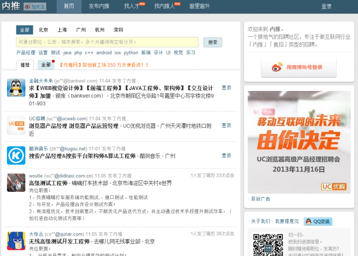Click the 大张丛 robot avatar
Image resolution: width=358 pixels, height=256 pixels.
click(16, 241)
